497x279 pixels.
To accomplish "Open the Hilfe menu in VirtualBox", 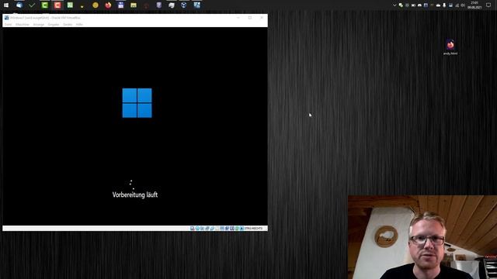I will pyautogui.click(x=79, y=24).
